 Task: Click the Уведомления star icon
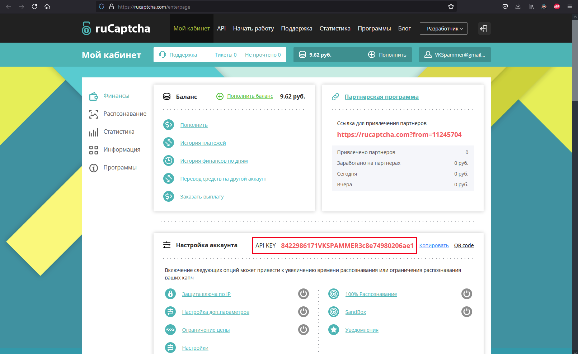(334, 330)
